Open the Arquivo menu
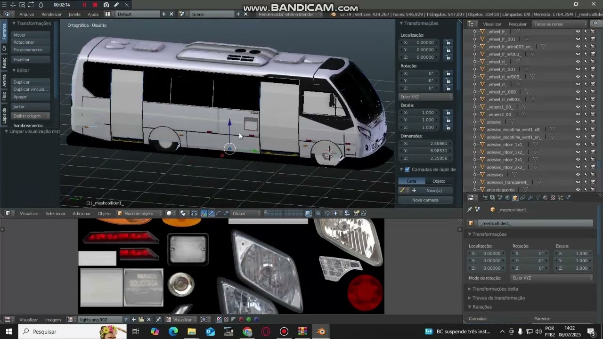The height and width of the screenshot is (339, 603). (x=27, y=14)
